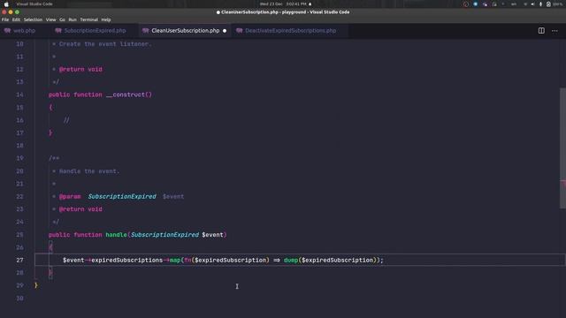
Task: Click the handle function name on line 25
Action: click(116, 235)
